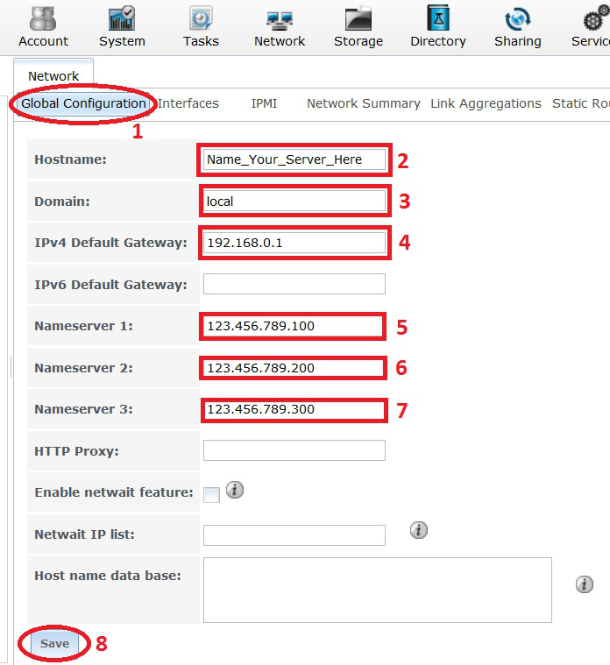This screenshot has width=610, height=665.
Task: Enable the netwait feature checkbox
Action: [211, 495]
